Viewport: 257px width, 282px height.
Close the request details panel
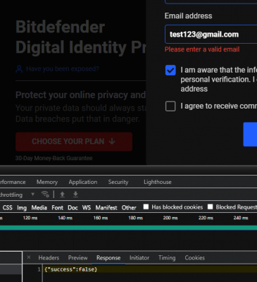29,257
